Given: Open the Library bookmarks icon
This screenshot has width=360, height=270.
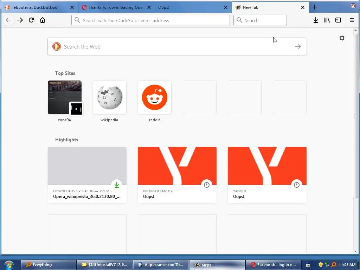Looking at the screenshot, I should [327, 20].
